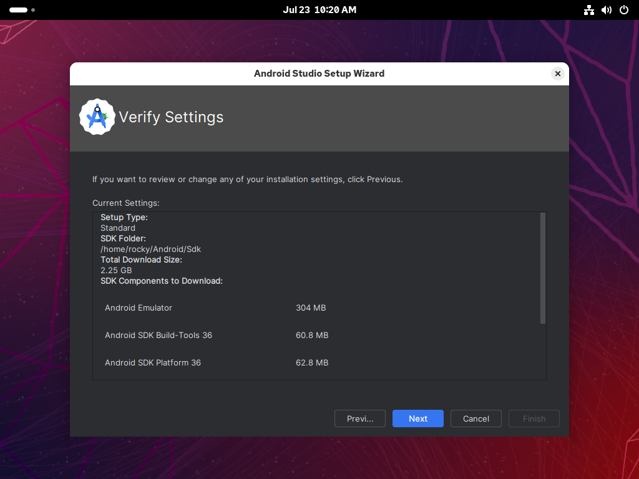
Task: Cancel the setup wizard
Action: coord(476,419)
